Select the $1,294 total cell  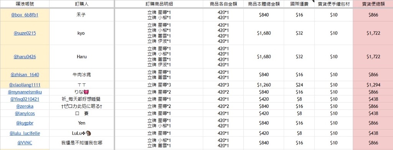373,85
